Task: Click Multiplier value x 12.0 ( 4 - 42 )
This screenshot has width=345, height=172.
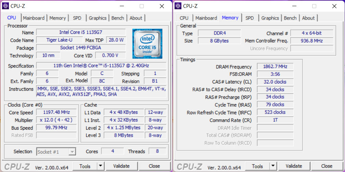Action: tap(56, 120)
